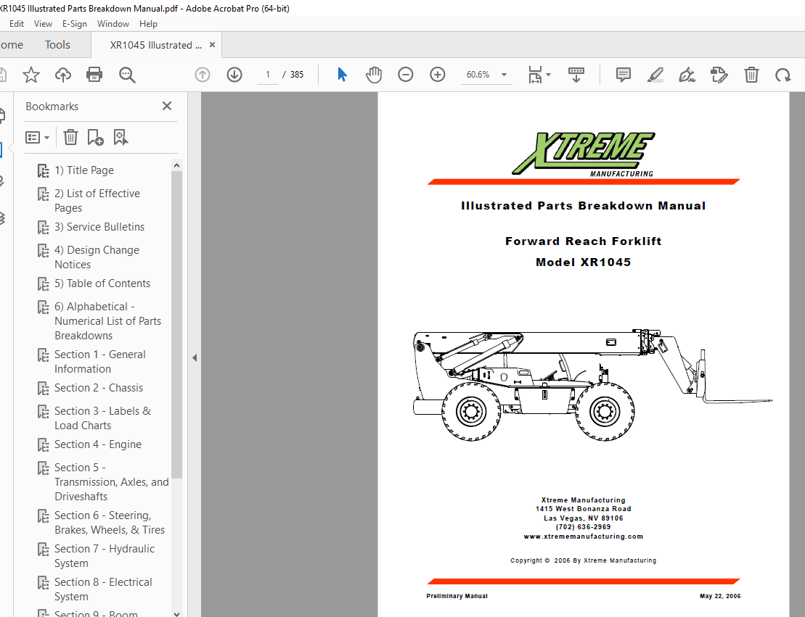Open the Edit menu
Screen dimensions: 805x617
[17, 24]
